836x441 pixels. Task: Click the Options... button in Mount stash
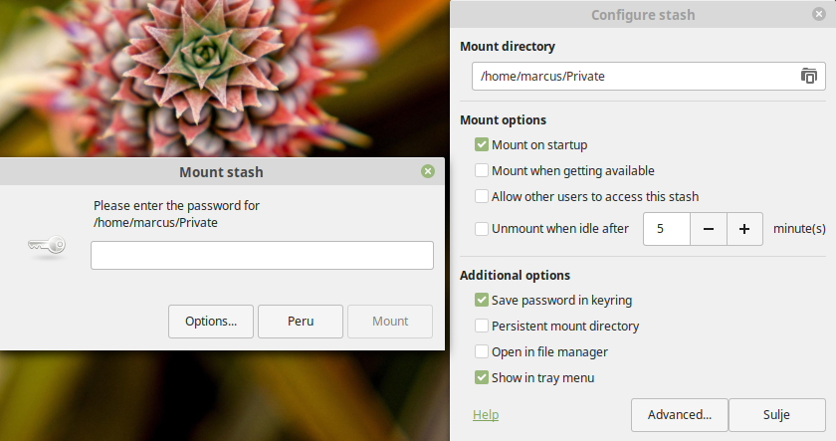pos(211,322)
